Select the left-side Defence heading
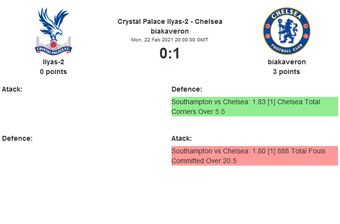Image resolution: width=340 pixels, height=224 pixels. tap(17, 138)
